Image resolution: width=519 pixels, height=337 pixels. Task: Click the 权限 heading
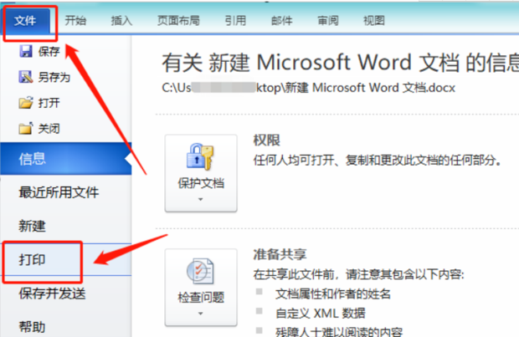click(x=267, y=140)
